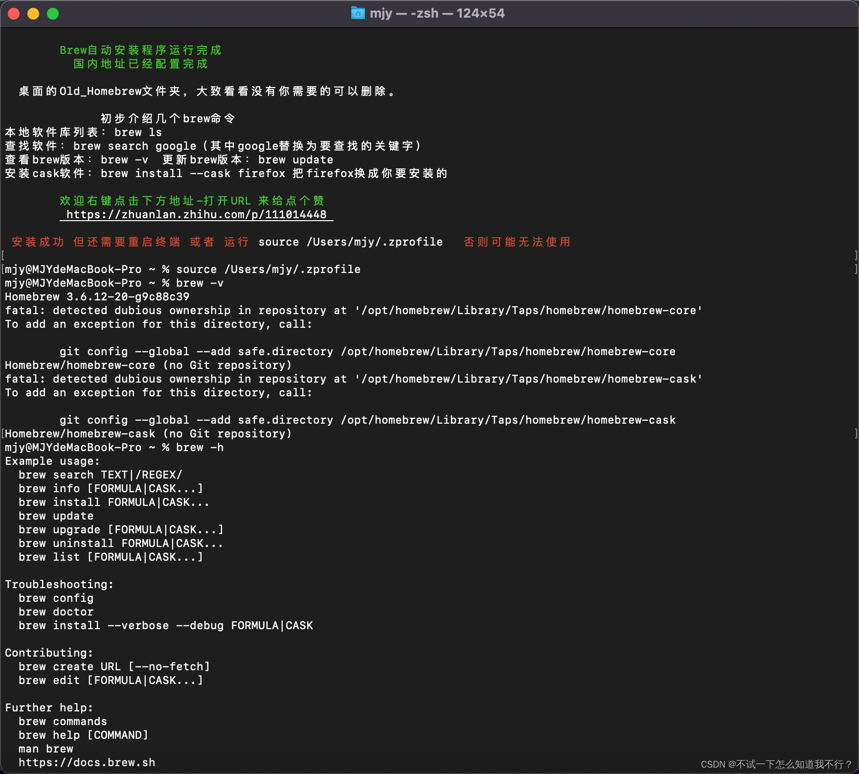Viewport: 859px width, 774px height.
Task: Click the 'brew update' line in Example usage
Action: (x=56, y=516)
